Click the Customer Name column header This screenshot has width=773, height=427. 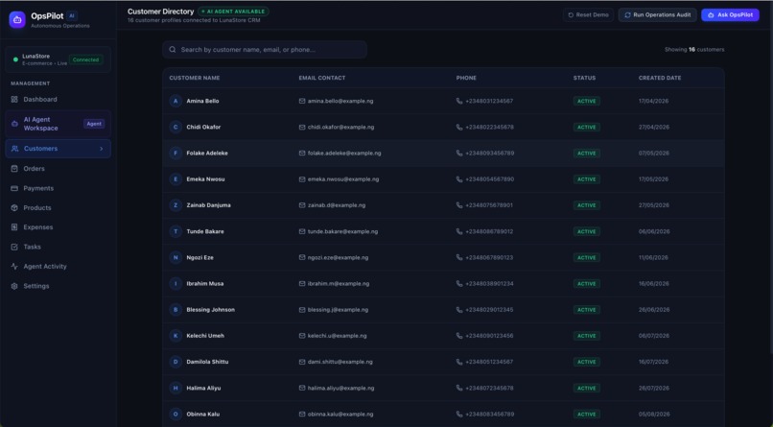point(195,78)
